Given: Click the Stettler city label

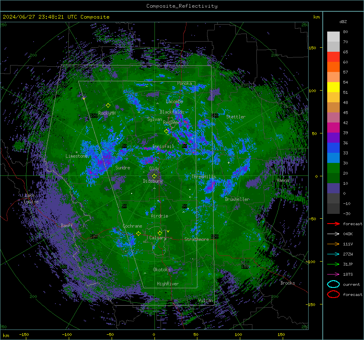Looking at the screenshot, I should tap(236, 117).
